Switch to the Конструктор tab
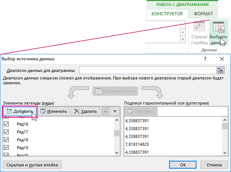The image size is (231, 172). click(x=167, y=14)
